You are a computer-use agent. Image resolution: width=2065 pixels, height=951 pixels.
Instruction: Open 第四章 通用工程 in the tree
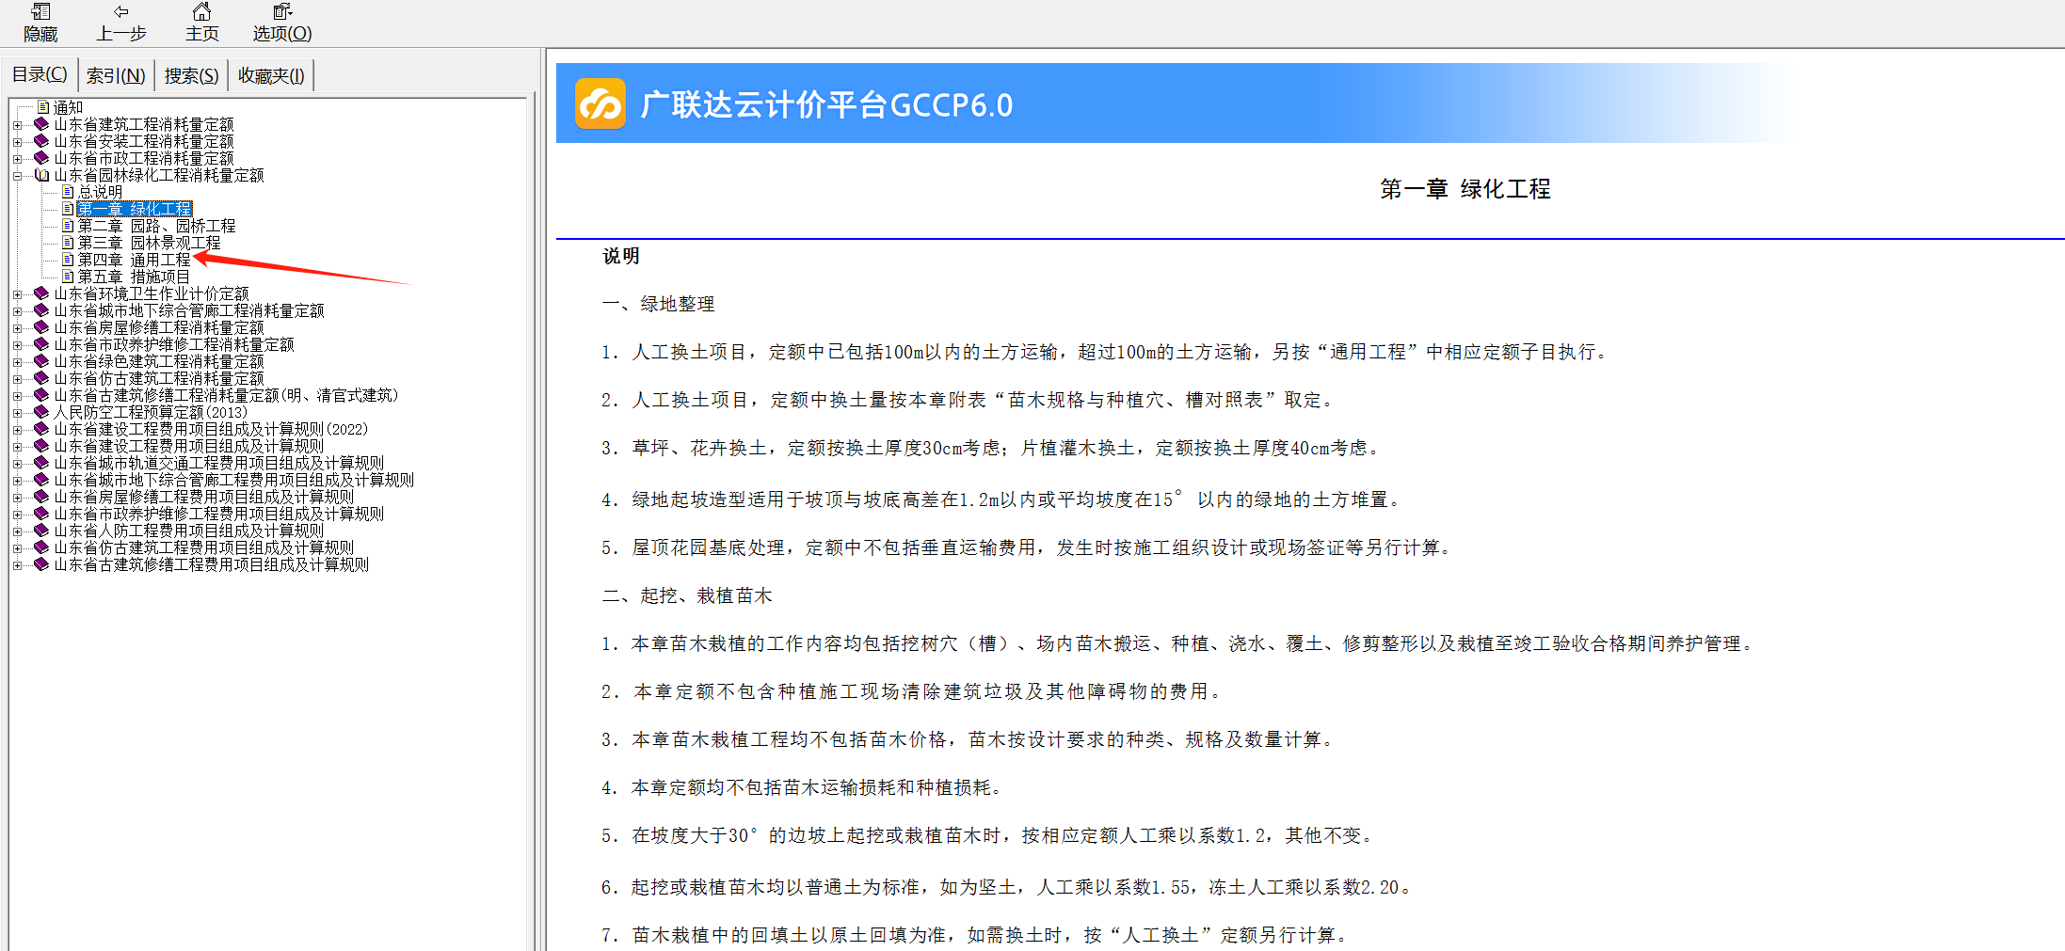point(134,260)
